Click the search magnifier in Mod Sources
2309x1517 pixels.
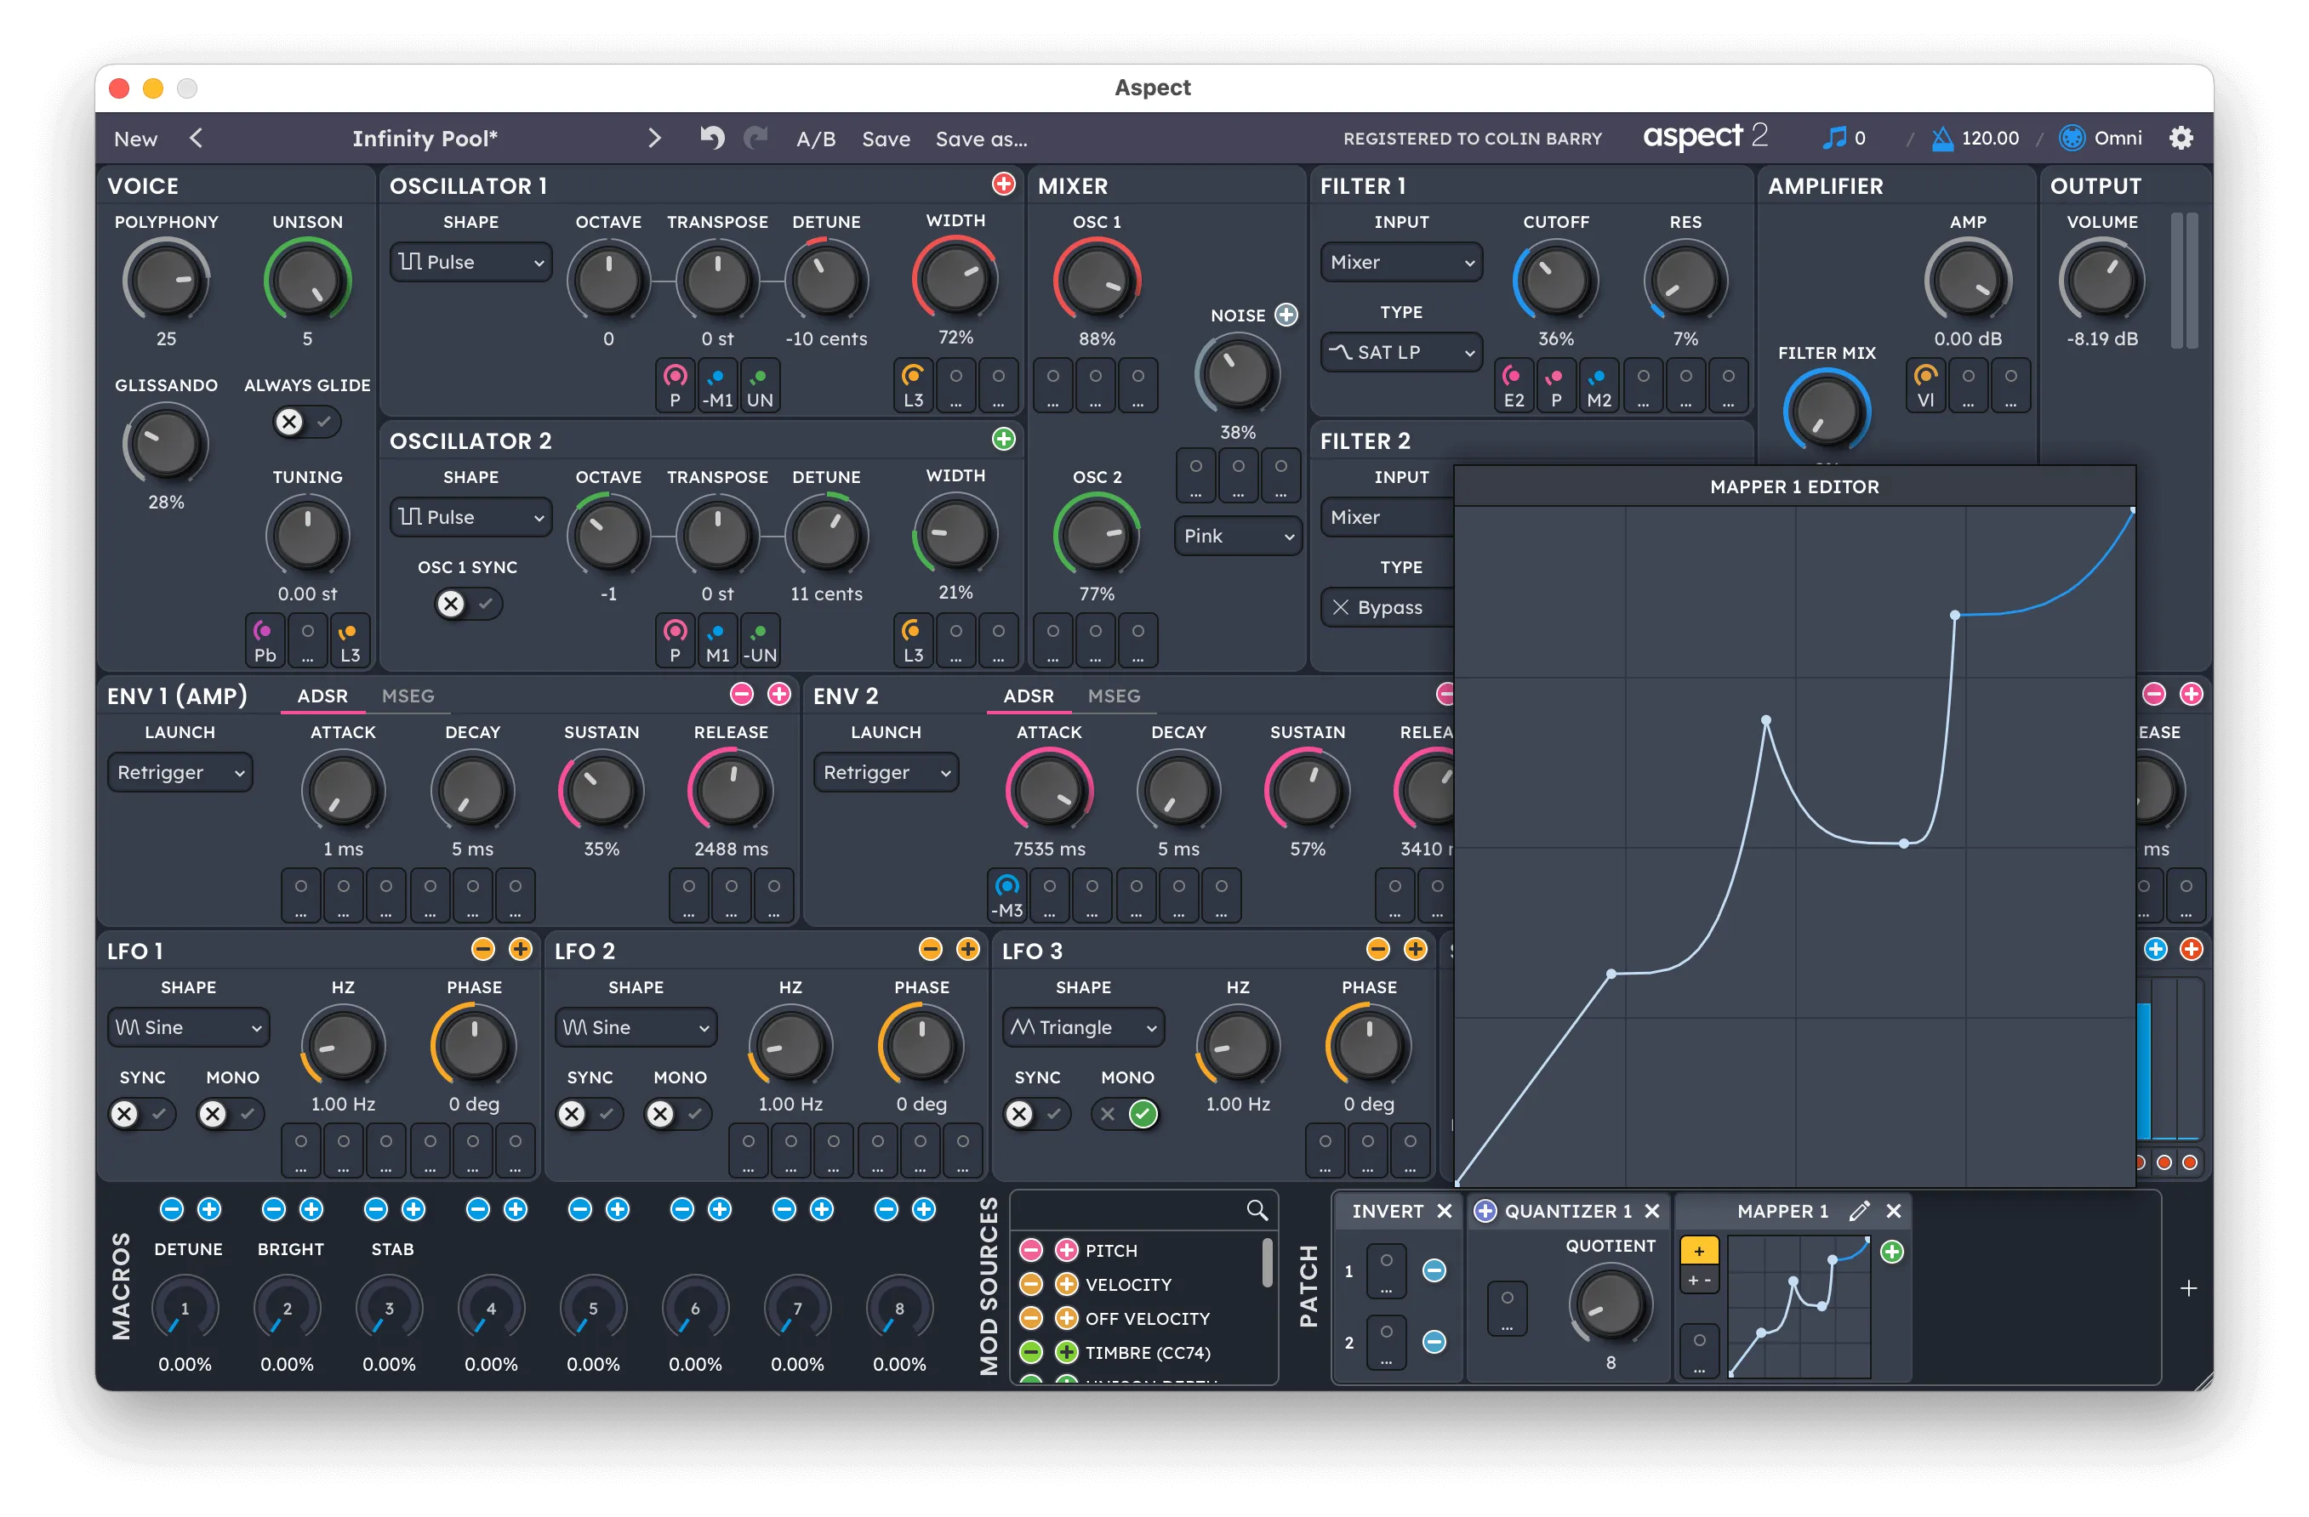(1257, 1209)
